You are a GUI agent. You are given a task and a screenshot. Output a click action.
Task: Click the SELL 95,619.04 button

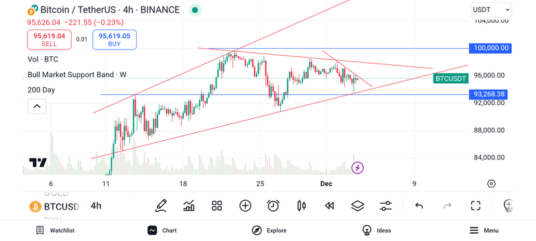click(x=49, y=39)
